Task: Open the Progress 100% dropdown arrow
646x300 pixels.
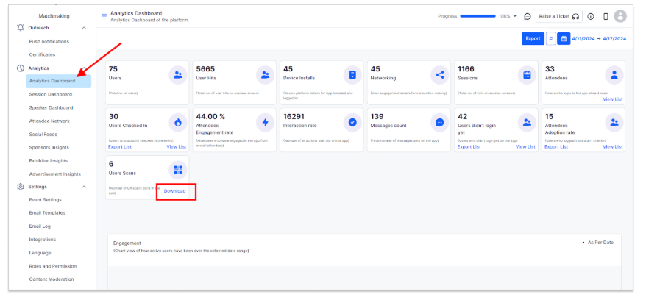Action: click(x=515, y=16)
